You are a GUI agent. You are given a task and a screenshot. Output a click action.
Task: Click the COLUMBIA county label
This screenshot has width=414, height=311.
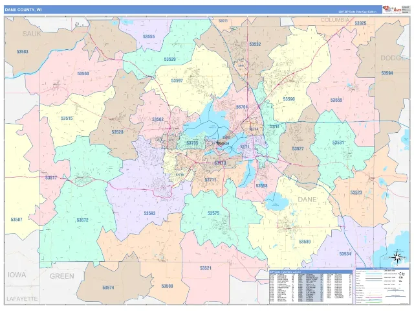point(335,20)
